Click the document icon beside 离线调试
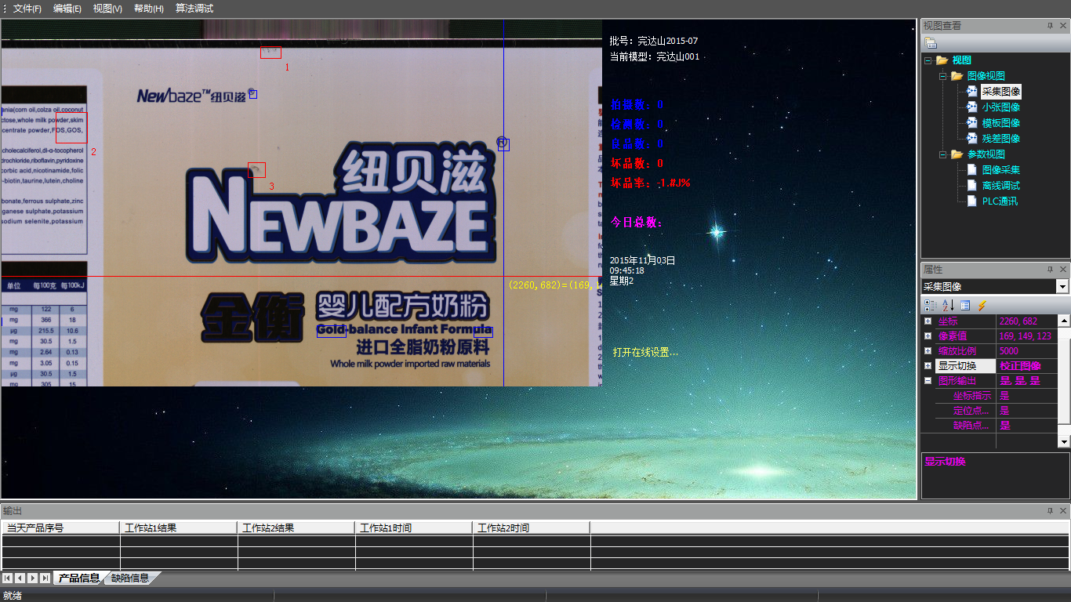Viewport: 1071px width, 602px height. (972, 186)
